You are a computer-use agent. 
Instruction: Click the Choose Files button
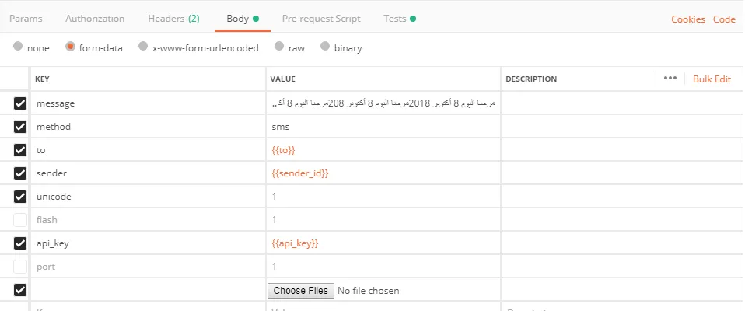tap(301, 291)
